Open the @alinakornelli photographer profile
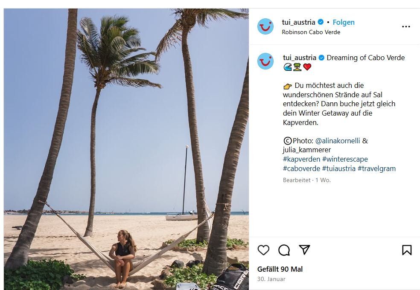 point(338,141)
